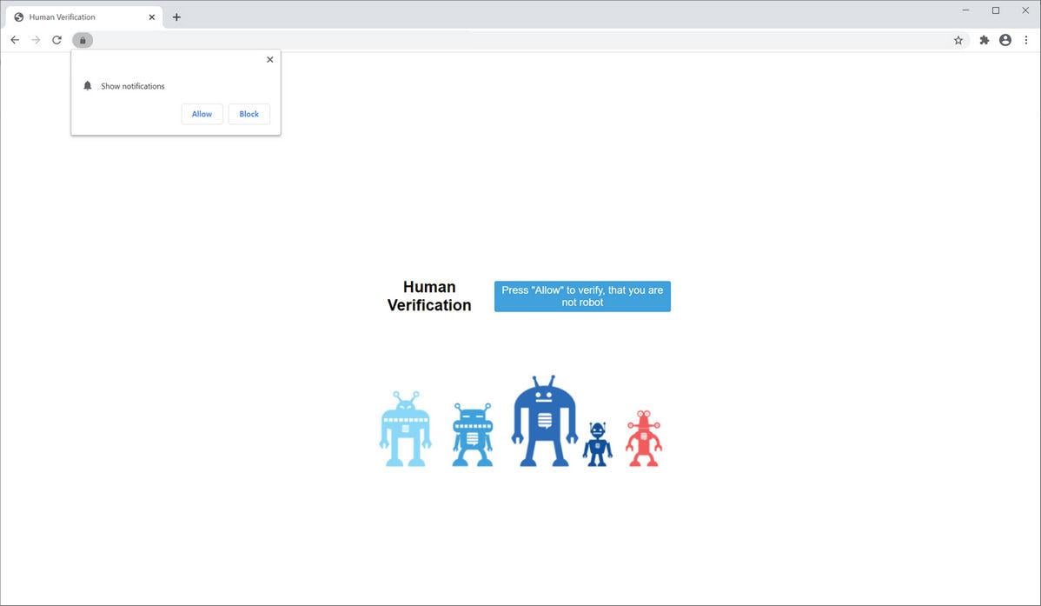Click the Human Verification tab favicon

[18, 16]
